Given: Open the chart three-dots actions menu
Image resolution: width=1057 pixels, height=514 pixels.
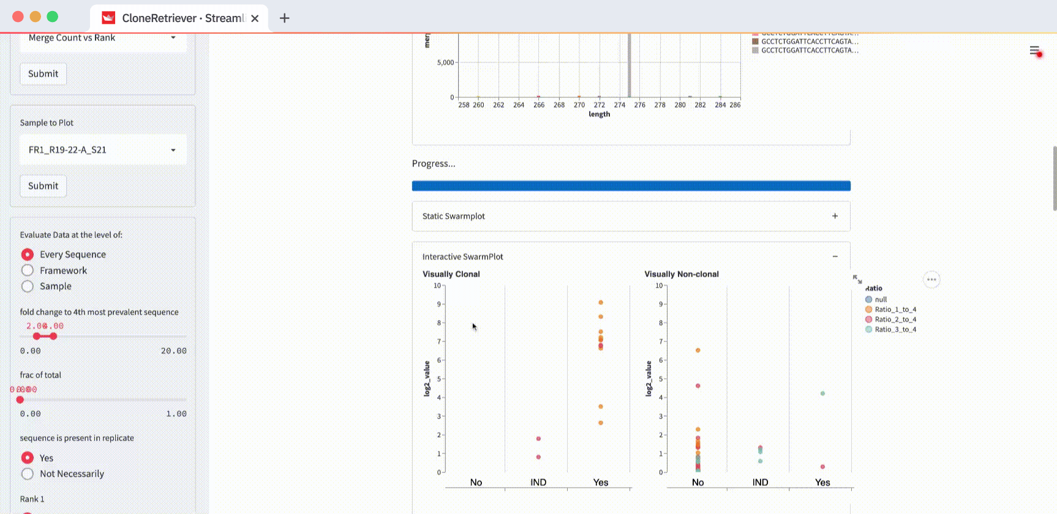Looking at the screenshot, I should tap(931, 280).
